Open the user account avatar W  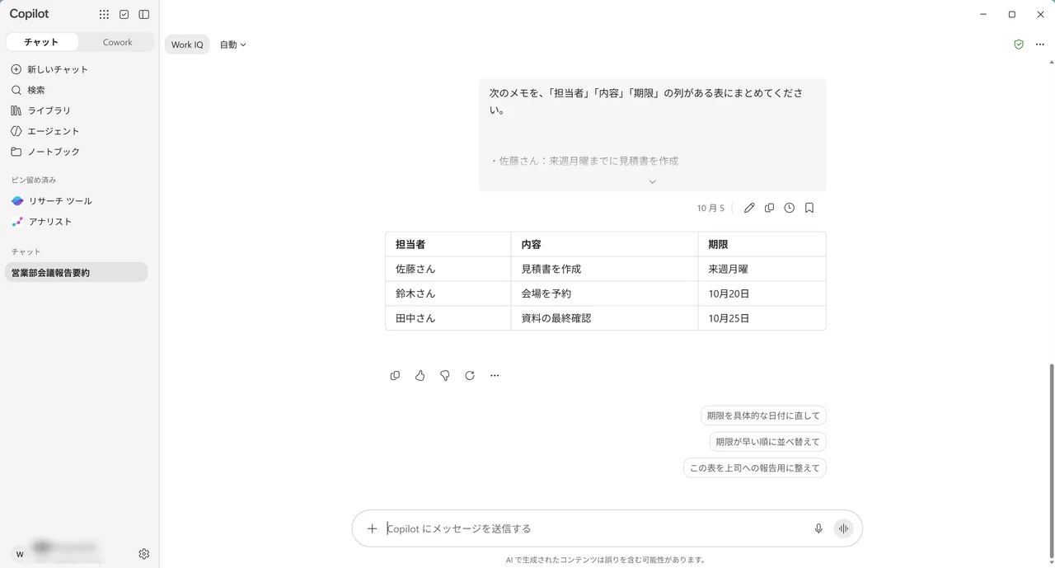(20, 554)
